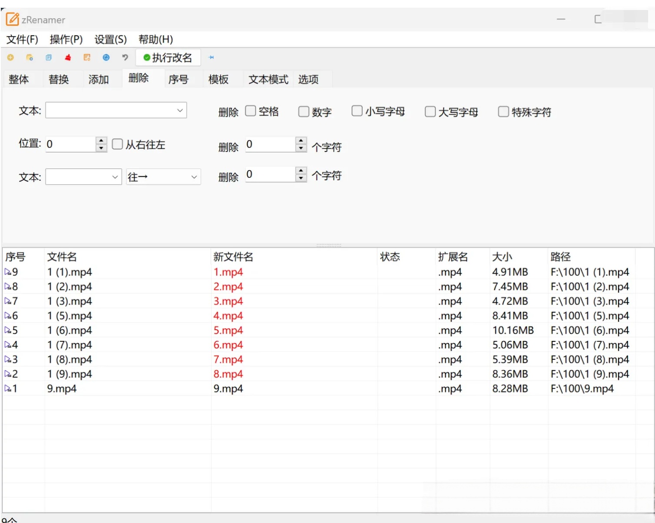This screenshot has width=655, height=523.
Task: Decrease the 位置 value with the down arrow
Action: (x=101, y=148)
